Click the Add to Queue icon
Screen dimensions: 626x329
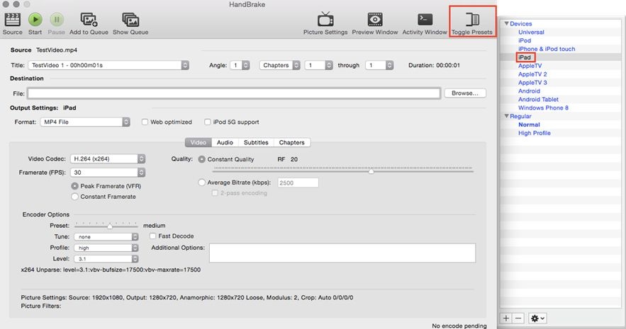click(89, 20)
